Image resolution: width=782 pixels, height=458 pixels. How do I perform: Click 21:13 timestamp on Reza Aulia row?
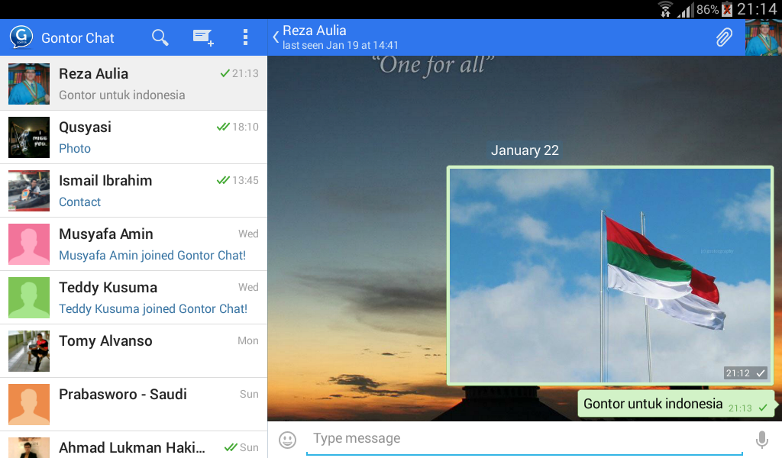pyautogui.click(x=245, y=73)
